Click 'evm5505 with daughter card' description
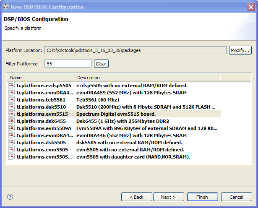 pyautogui.click(x=133, y=157)
